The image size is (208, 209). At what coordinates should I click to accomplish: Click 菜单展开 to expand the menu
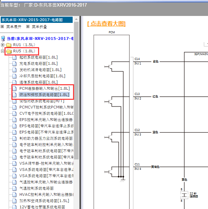(14, 27)
